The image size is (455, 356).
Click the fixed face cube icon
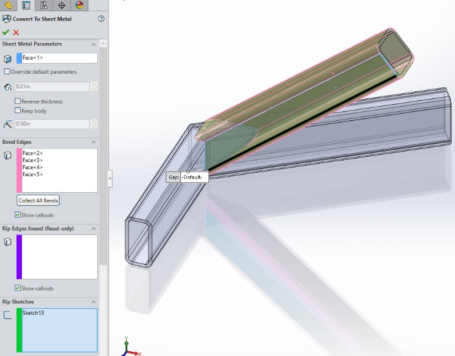coord(8,58)
